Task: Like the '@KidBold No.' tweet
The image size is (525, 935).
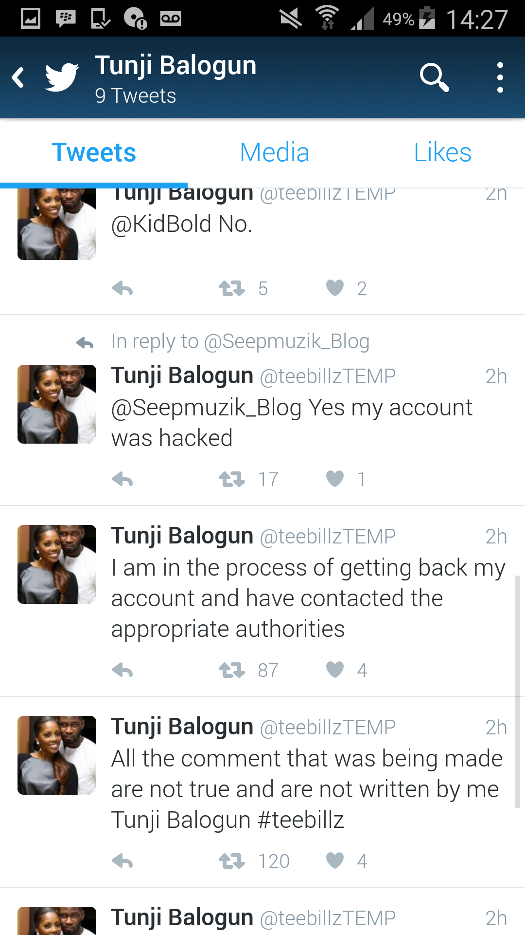Action: [335, 288]
